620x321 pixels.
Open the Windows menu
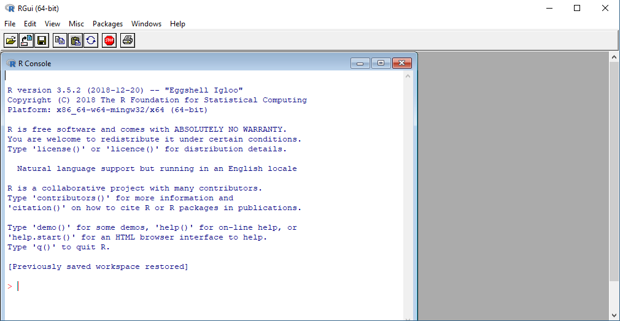click(x=146, y=24)
